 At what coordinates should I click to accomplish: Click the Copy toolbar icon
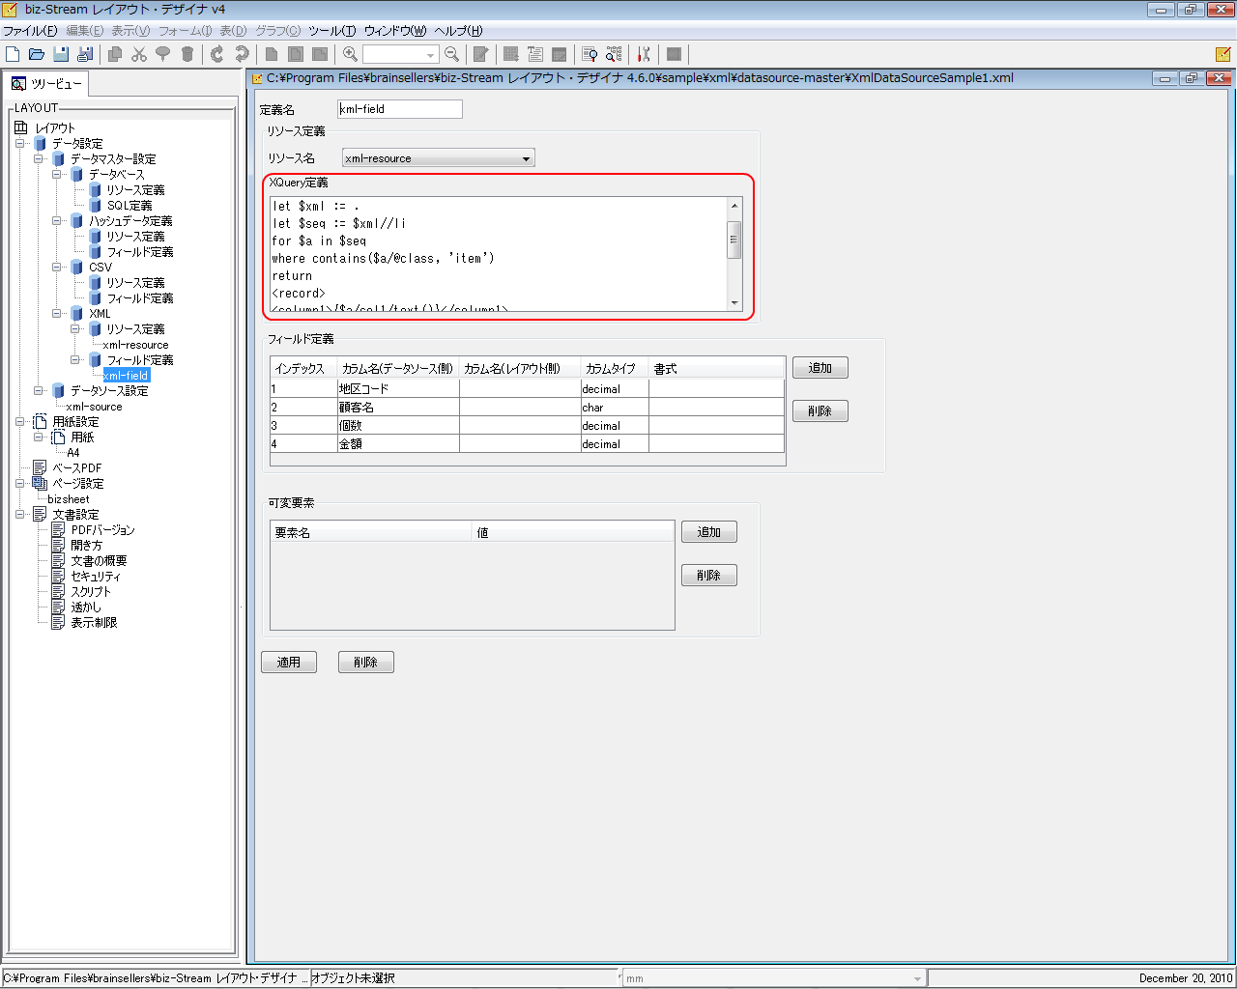click(115, 54)
